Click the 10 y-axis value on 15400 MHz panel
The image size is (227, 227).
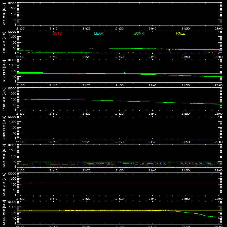pyautogui.click(x=15, y=218)
